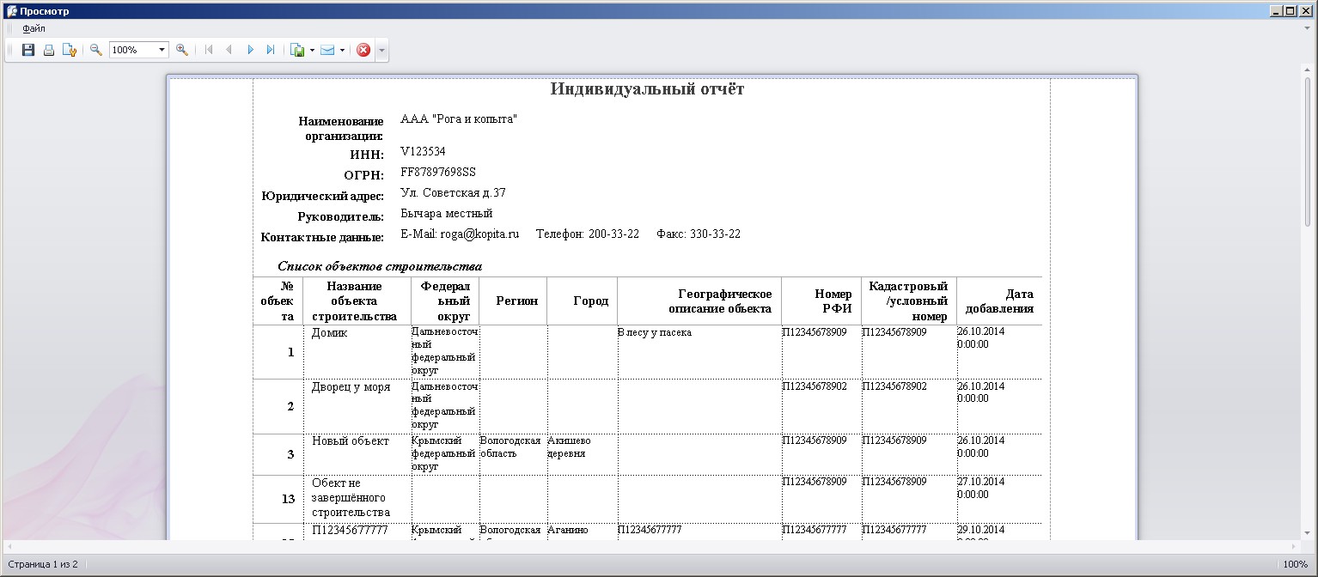The width and height of the screenshot is (1318, 577).
Task: Open page setup (page with wrench) icon
Action: coord(70,50)
